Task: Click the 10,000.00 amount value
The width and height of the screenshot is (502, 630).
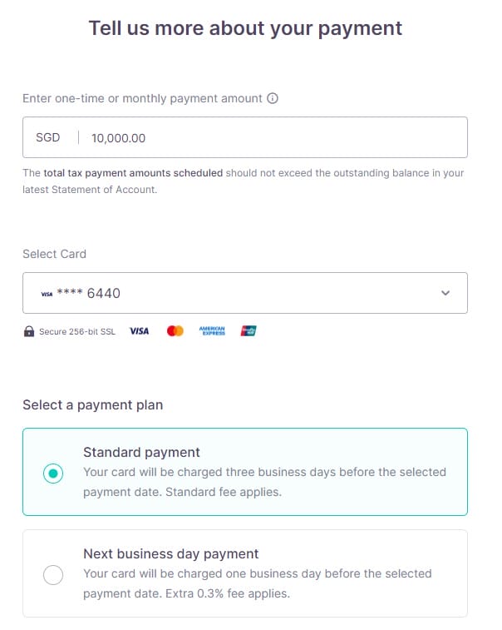Action: point(118,138)
